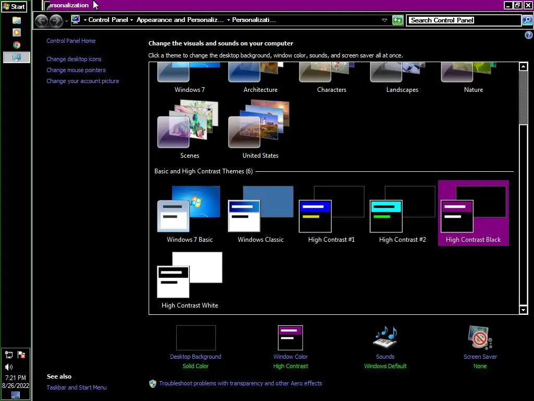The height and width of the screenshot is (401, 534).
Task: Open the Change mouse pointers link
Action: tap(76, 70)
